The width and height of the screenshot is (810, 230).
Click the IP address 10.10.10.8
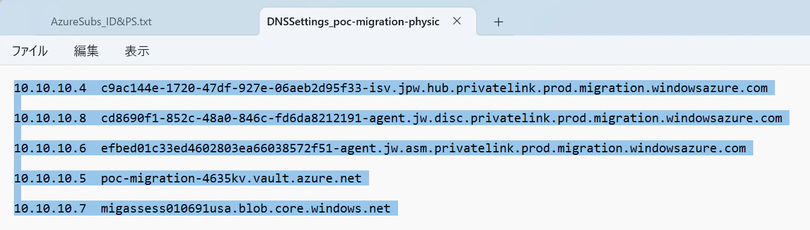click(x=50, y=119)
